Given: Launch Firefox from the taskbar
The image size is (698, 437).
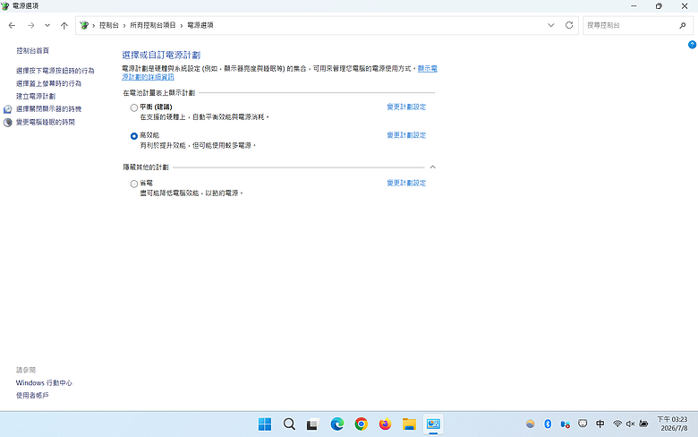Looking at the screenshot, I should pos(385,424).
